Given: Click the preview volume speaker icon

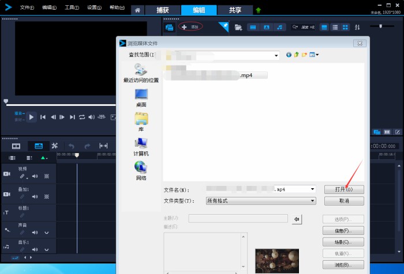Looking at the screenshot, I should [91, 117].
